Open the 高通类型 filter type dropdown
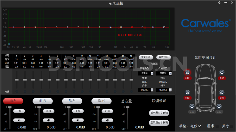The width and height of the screenshot is (236, 132). 152,73
